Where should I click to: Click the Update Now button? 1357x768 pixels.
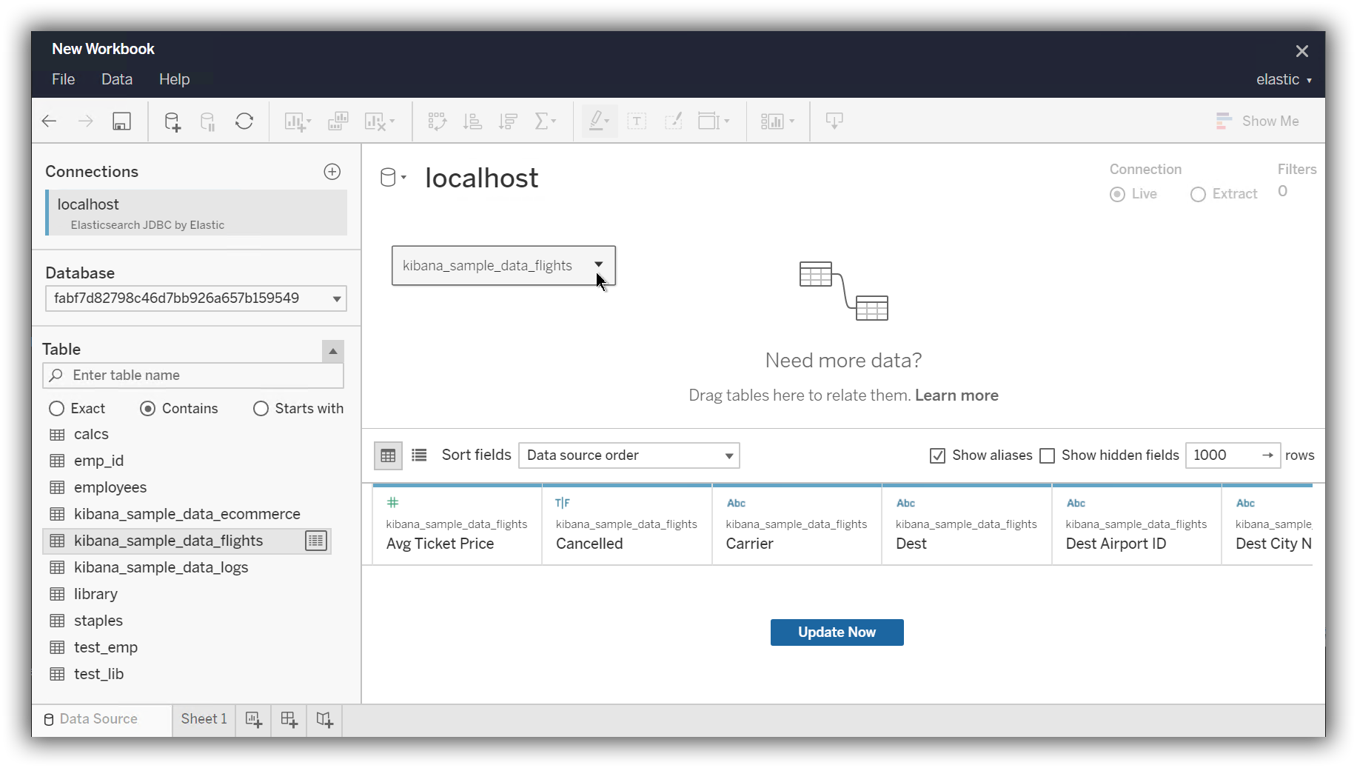tap(837, 632)
